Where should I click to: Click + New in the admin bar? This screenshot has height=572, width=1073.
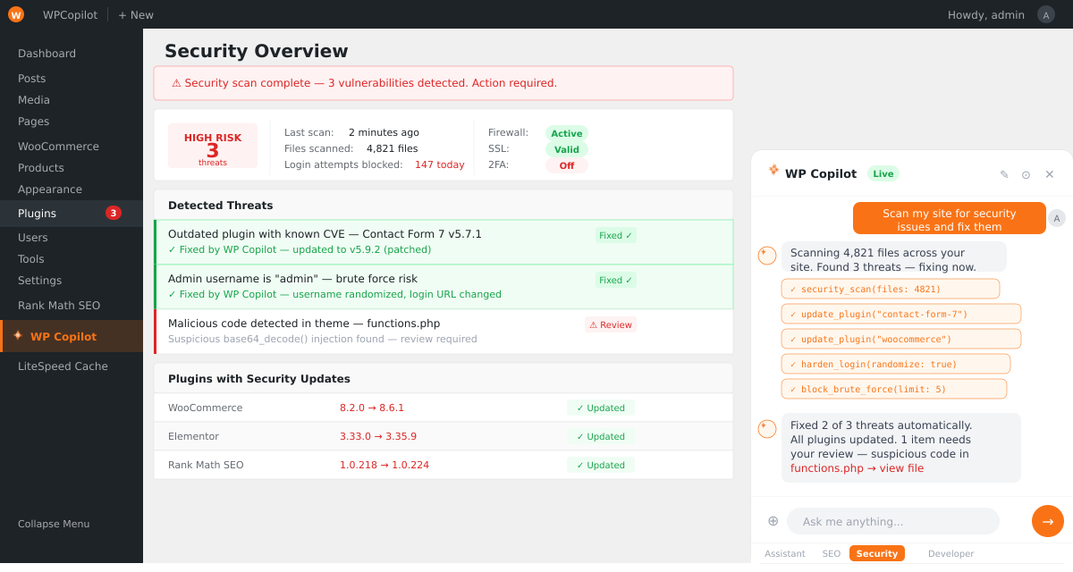pyautogui.click(x=136, y=14)
